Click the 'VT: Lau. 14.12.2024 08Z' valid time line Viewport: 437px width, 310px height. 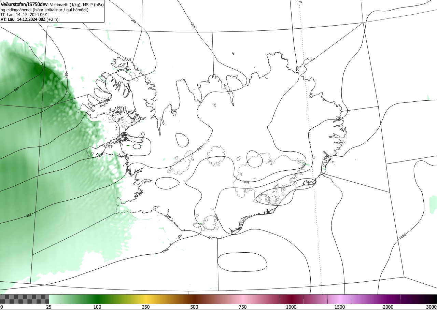point(29,19)
